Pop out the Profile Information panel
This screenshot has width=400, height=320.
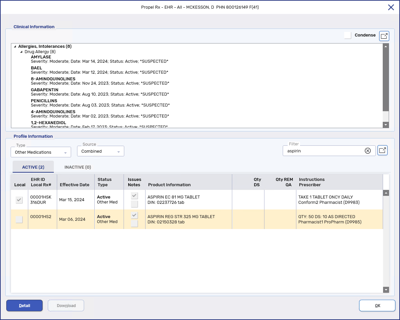382,150
